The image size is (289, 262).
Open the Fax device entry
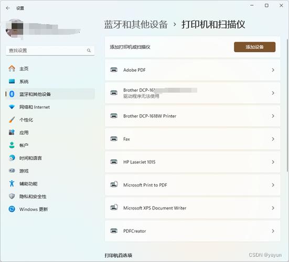pos(192,139)
